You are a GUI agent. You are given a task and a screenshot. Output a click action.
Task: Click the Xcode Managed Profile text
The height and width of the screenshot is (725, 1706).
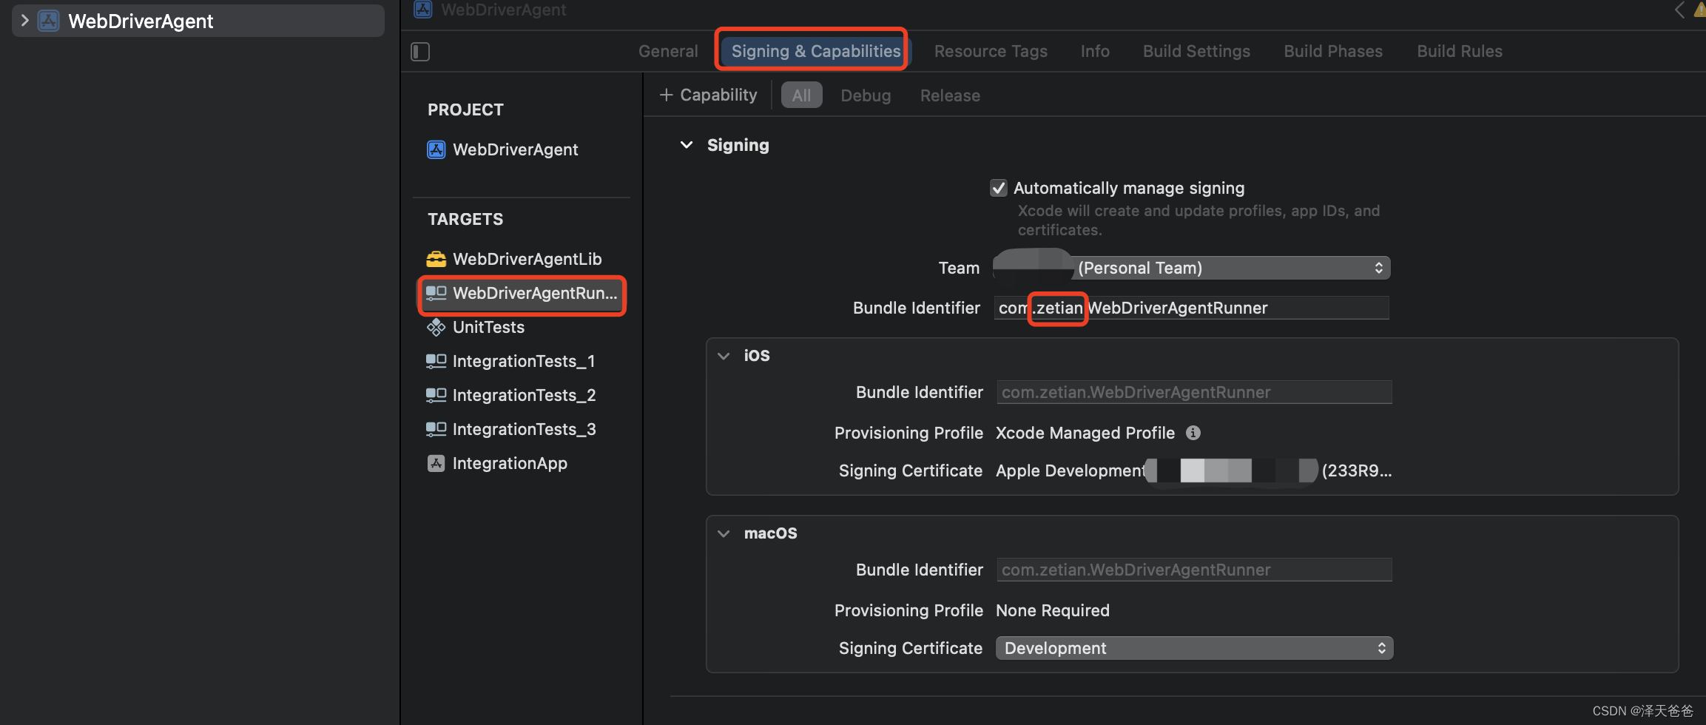[x=1085, y=433]
